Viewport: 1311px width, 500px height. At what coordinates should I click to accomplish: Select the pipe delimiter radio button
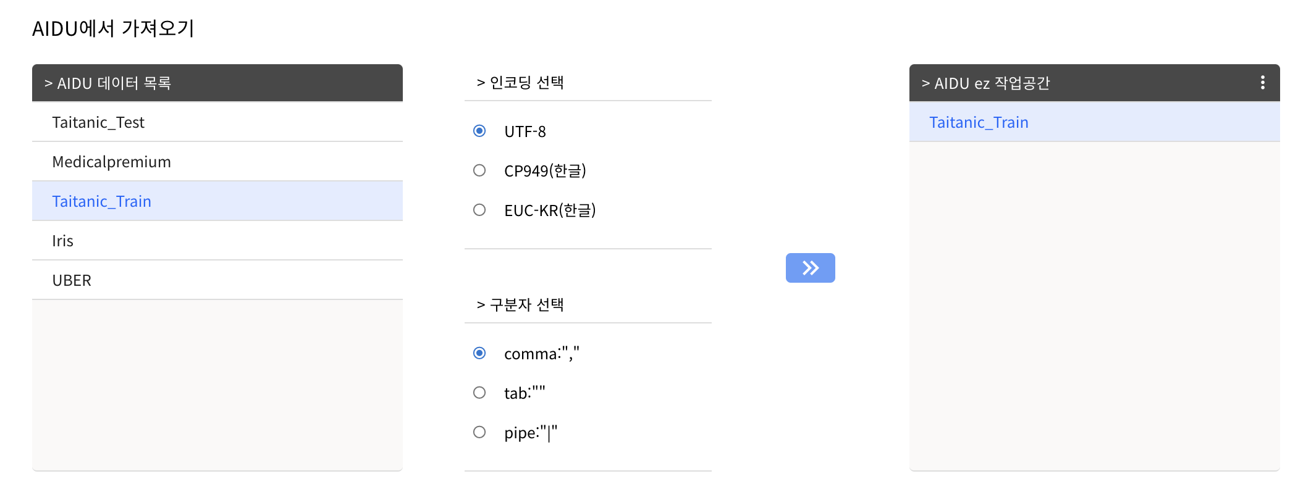[479, 432]
